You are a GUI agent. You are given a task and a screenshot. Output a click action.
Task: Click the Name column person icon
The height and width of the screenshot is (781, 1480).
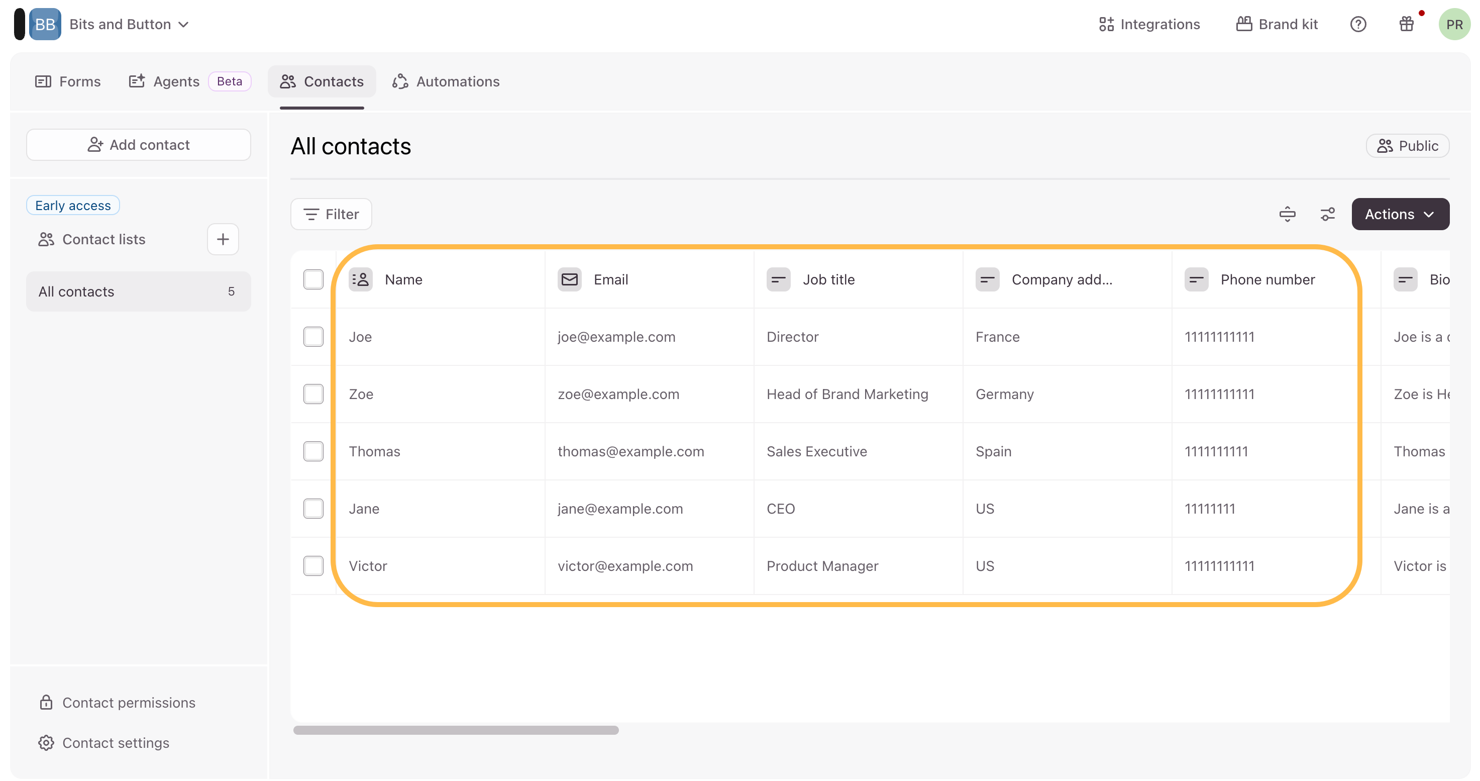click(360, 280)
